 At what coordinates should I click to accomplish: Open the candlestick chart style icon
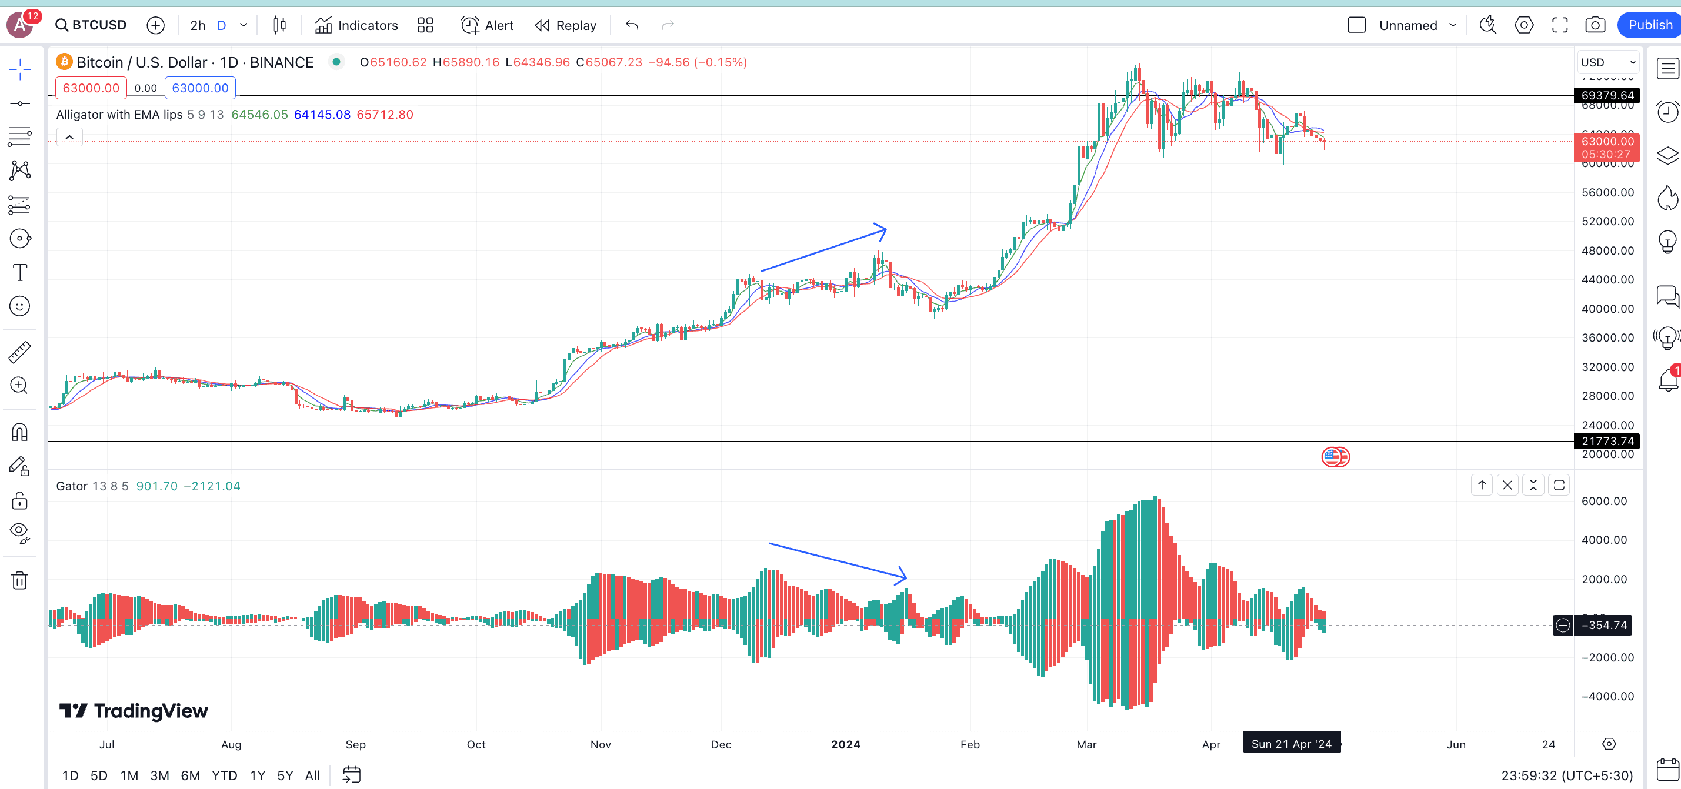(279, 25)
